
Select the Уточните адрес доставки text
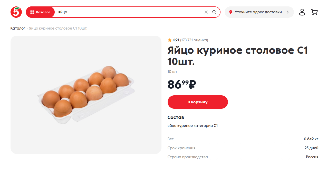258,12
